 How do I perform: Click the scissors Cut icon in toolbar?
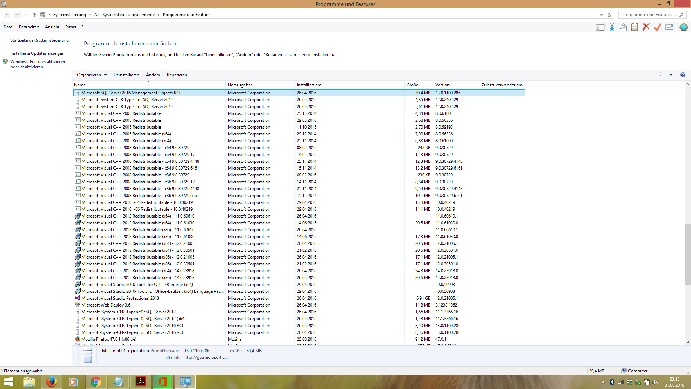click(x=612, y=27)
